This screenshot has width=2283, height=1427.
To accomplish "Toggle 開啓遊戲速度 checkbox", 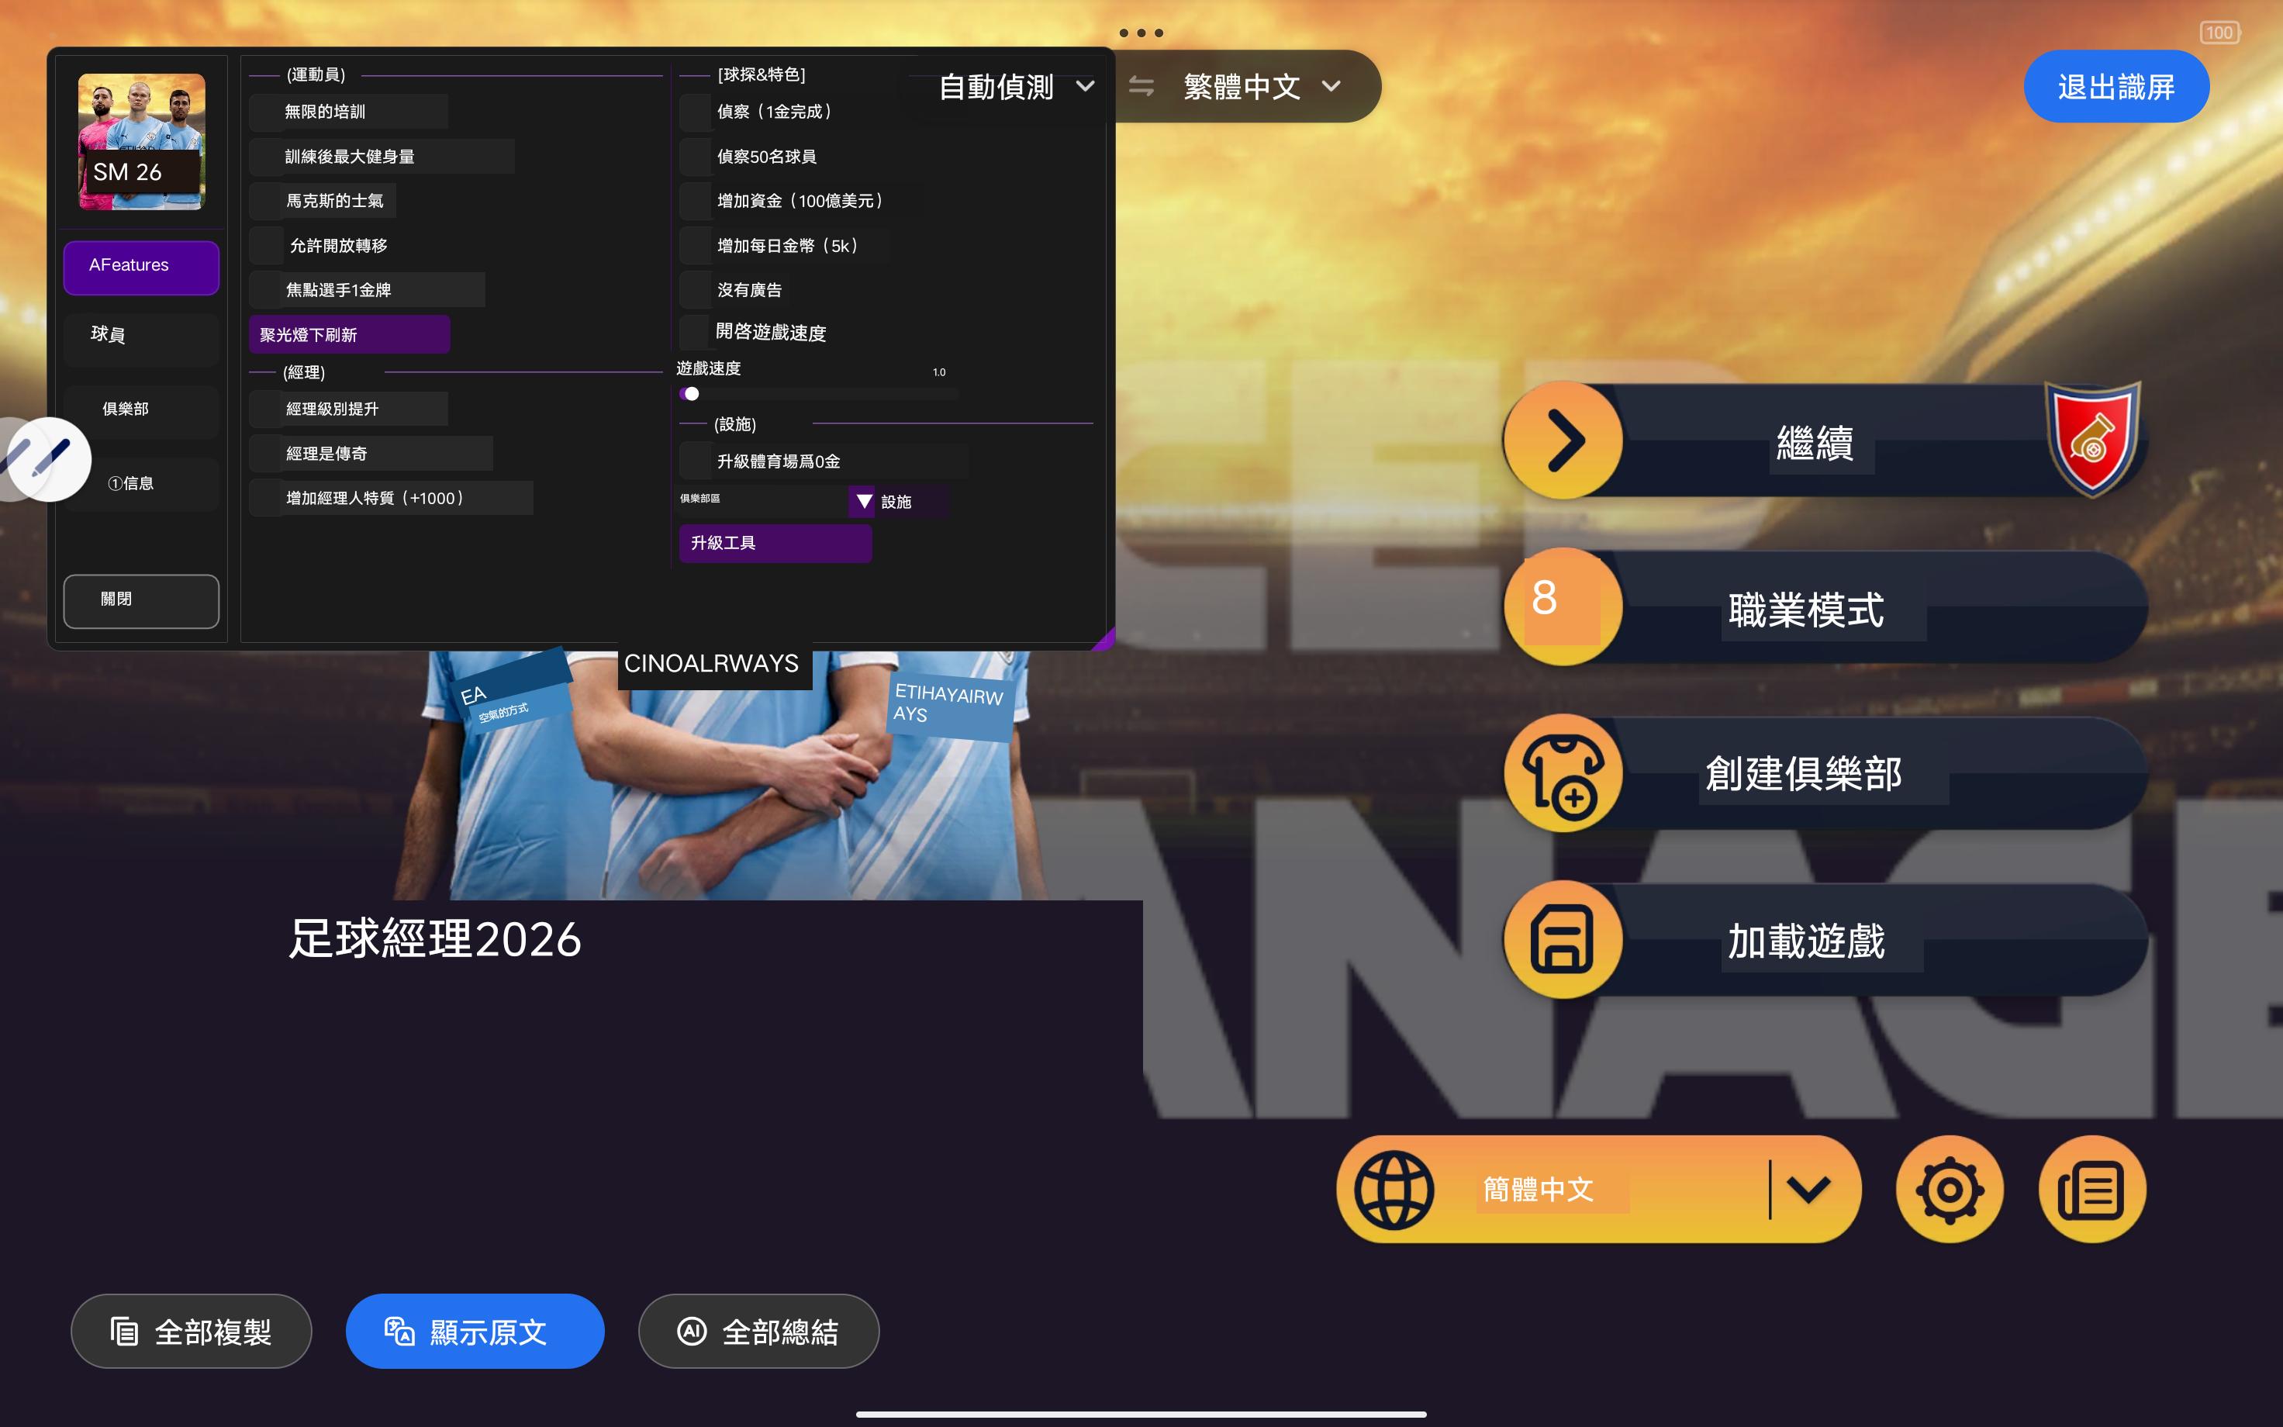I will coord(697,332).
